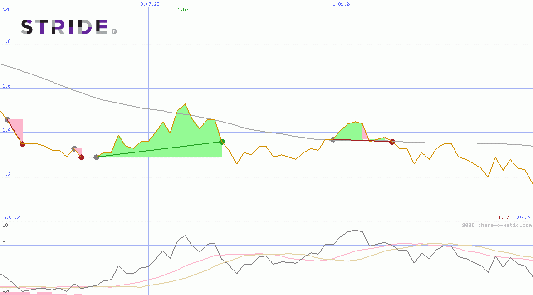Click the 3.07.23 date label
Screen dimensions: 533x295
tap(150, 4)
